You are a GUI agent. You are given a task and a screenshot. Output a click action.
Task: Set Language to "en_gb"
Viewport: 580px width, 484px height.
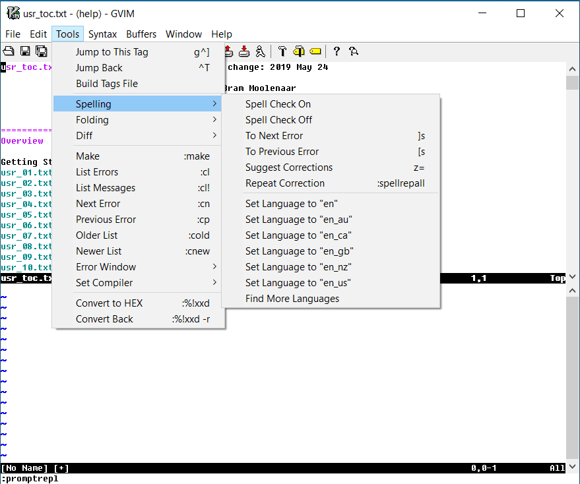(x=331, y=251)
